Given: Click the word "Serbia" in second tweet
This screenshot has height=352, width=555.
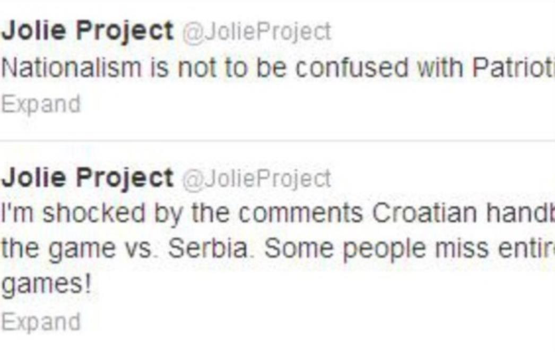Looking at the screenshot, I should pos(209,248).
